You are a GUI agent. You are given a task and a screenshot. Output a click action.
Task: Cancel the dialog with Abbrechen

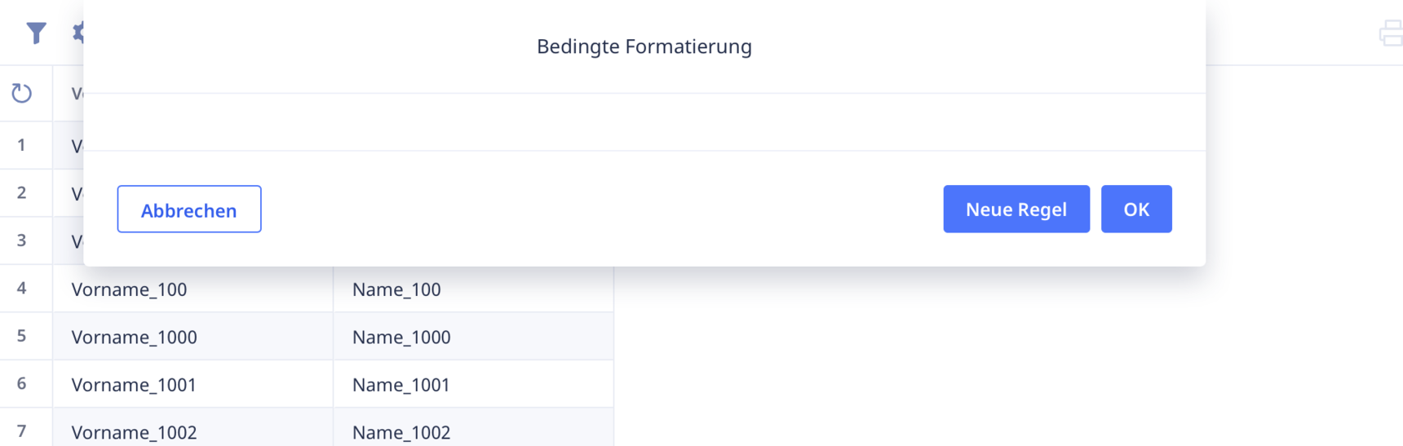coord(189,210)
